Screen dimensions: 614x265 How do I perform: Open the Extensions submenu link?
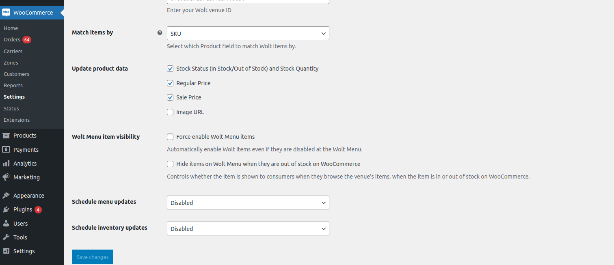tap(17, 120)
